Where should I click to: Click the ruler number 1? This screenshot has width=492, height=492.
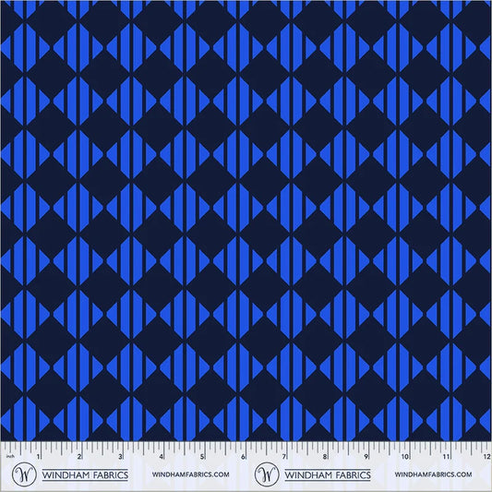[39, 457]
